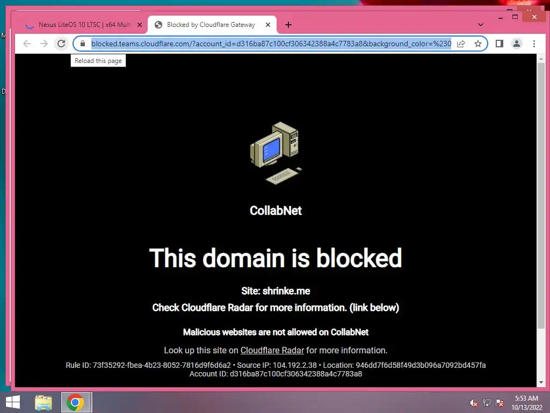Click 'Check Cloudflare Radar for more information' text
Image resolution: width=550 pixels, height=413 pixels.
(x=276, y=308)
